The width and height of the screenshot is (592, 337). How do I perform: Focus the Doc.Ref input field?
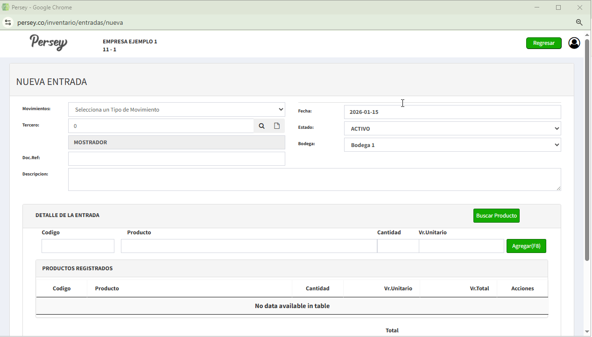pyautogui.click(x=176, y=159)
